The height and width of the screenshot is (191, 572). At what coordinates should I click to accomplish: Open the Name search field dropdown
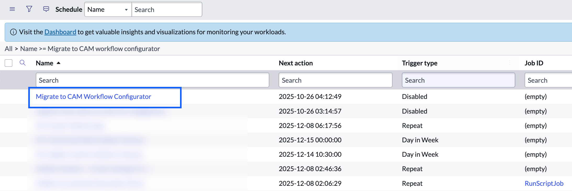coord(108,9)
